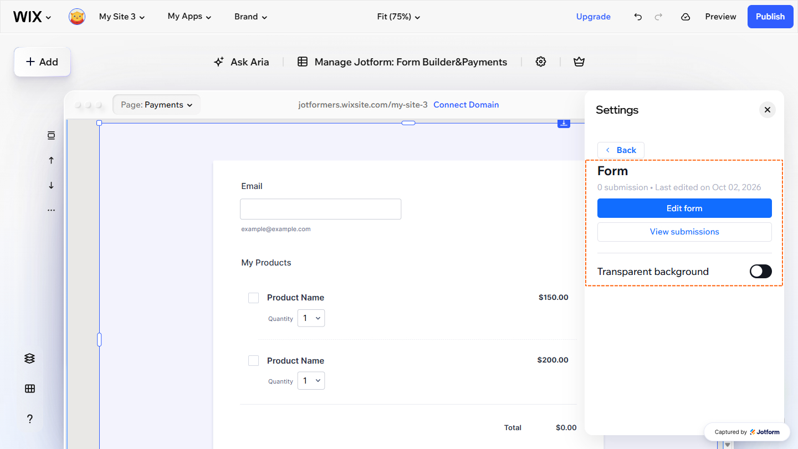Click the scrollbar down arrow at canvas bottom

point(728,445)
